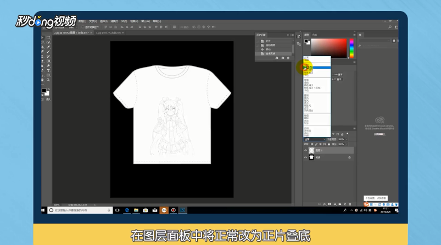The width and height of the screenshot is (441, 245).
Task: Create new snapshot in History panel
Action: click(x=283, y=58)
